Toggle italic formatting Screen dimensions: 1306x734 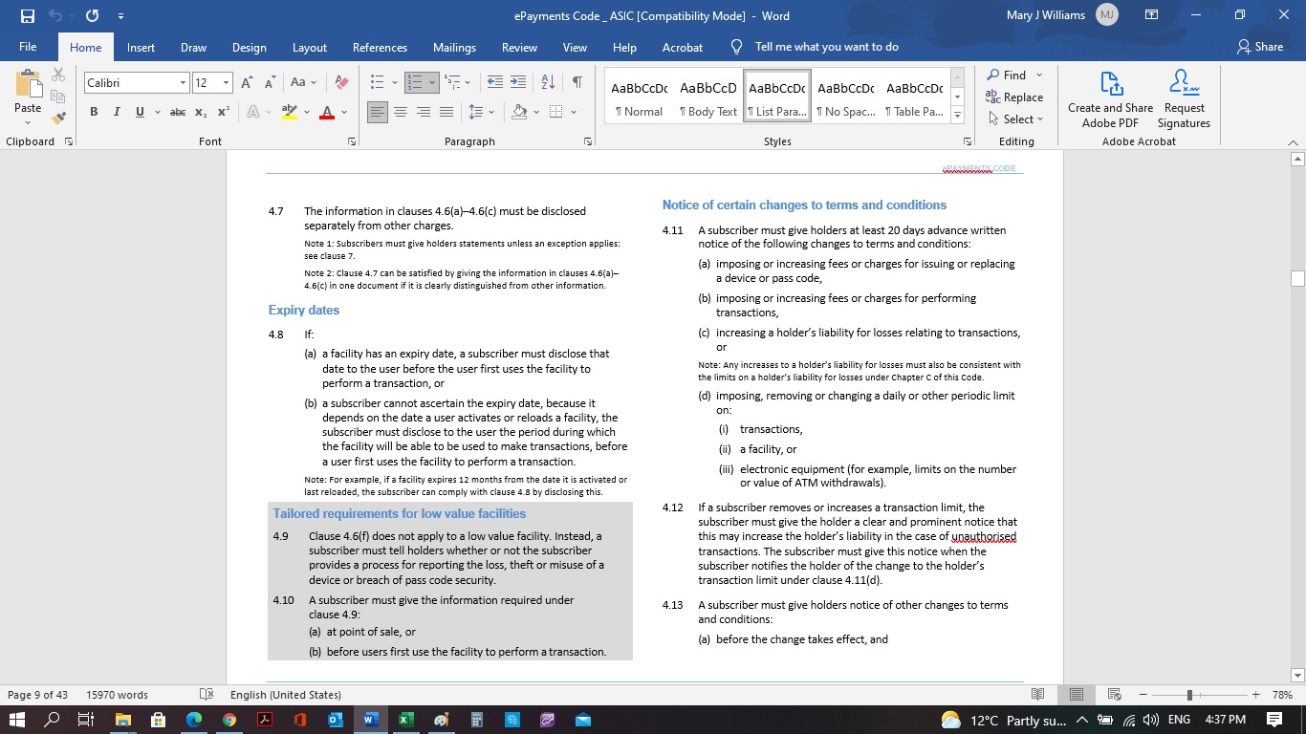pyautogui.click(x=115, y=112)
